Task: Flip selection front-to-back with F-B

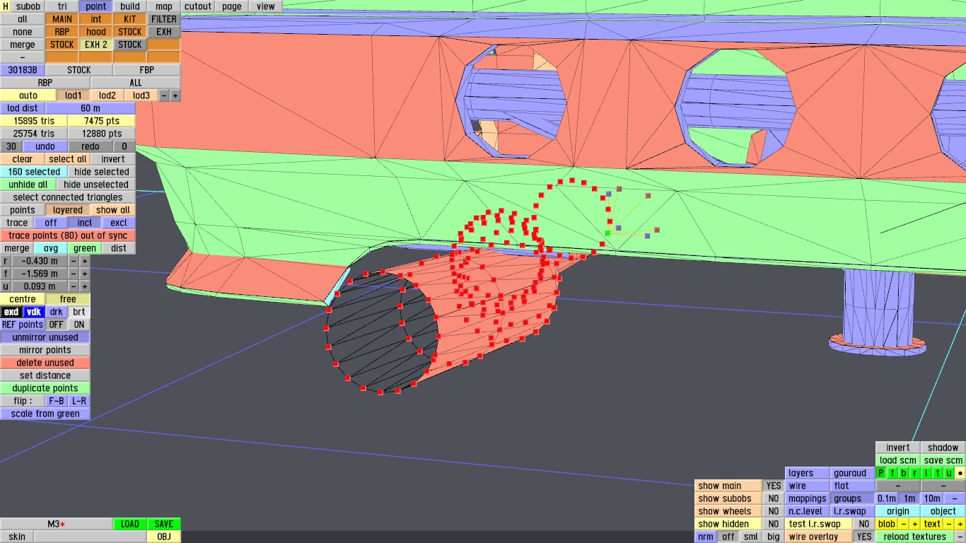Action: click(x=57, y=401)
